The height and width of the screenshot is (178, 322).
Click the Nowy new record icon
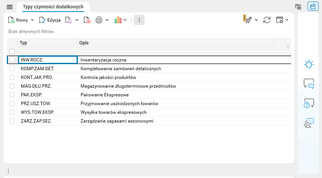click(x=11, y=20)
